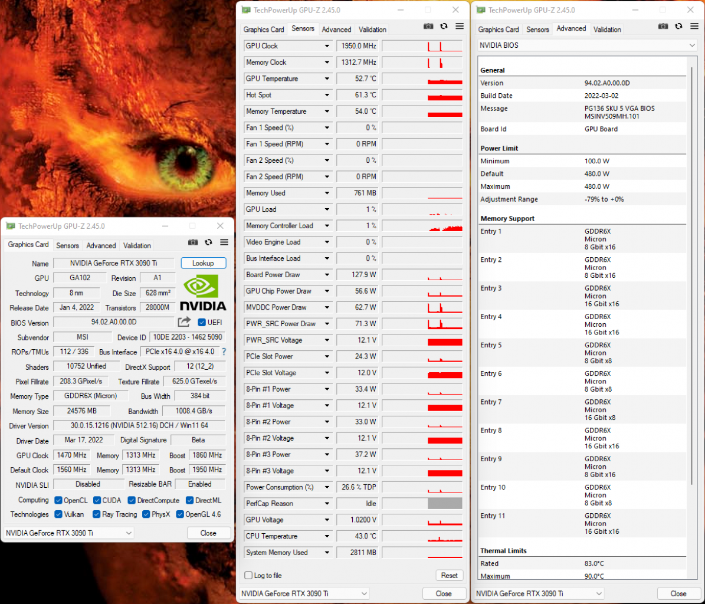Click the NVIDIA logo image
Viewport: 705px width, 604px height.
click(x=203, y=293)
